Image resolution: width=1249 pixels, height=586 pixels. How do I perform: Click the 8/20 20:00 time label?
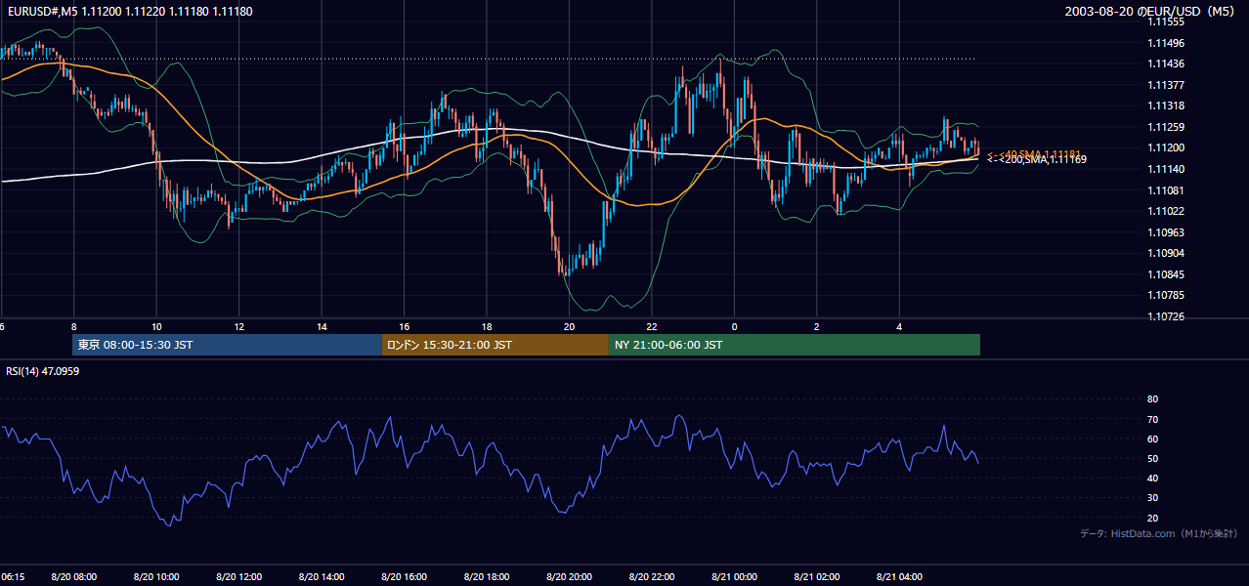click(569, 577)
